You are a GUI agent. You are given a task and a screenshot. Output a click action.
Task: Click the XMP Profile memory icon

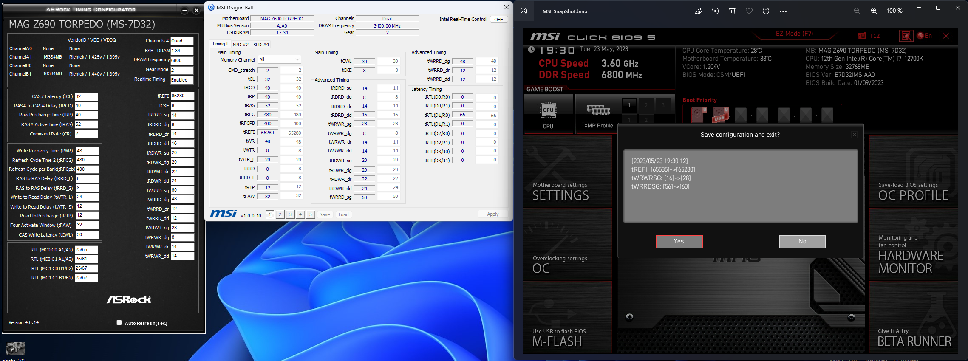598,110
